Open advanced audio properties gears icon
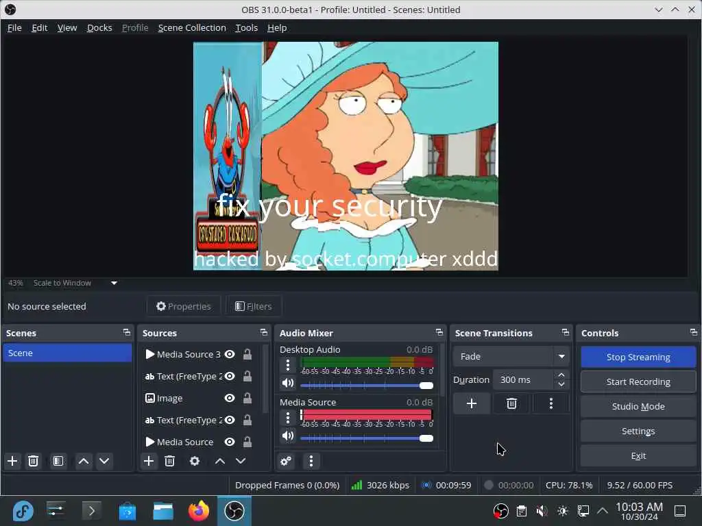 click(x=286, y=461)
